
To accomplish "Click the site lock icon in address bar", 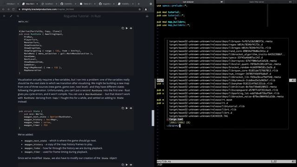I will (19, 9).
